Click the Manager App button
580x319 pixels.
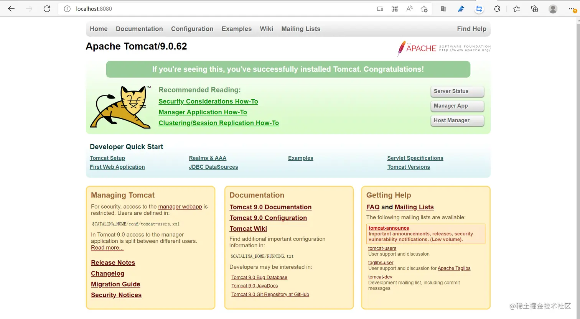tap(457, 106)
